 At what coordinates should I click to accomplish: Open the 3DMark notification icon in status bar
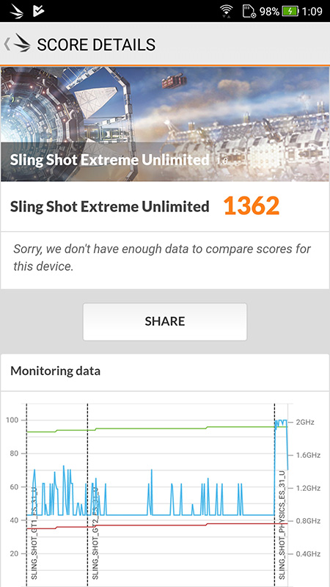tap(16, 11)
